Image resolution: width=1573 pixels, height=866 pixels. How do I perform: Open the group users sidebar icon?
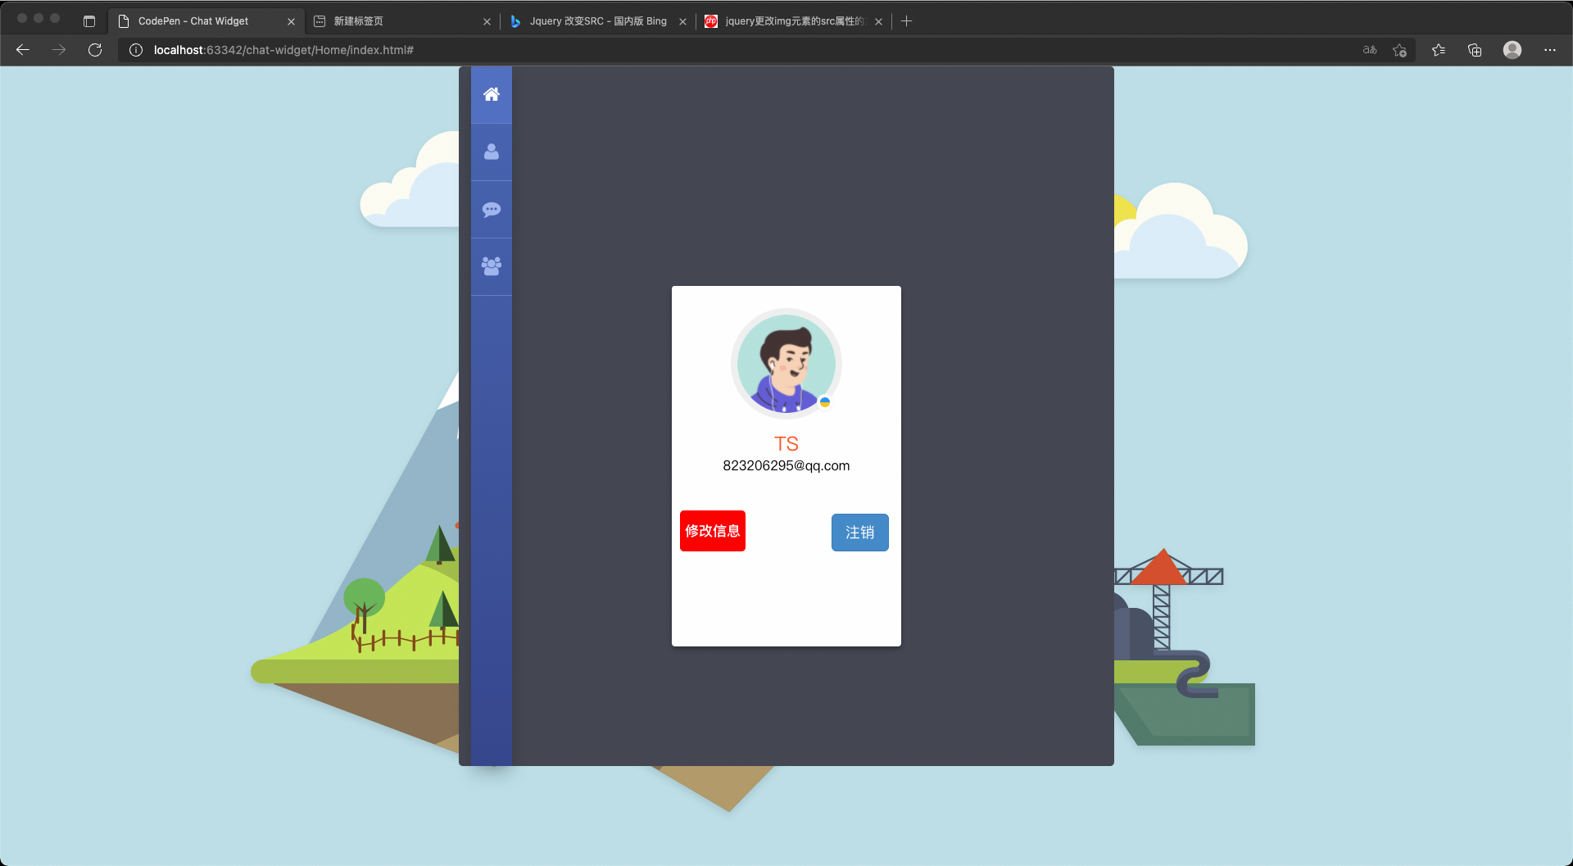click(492, 266)
